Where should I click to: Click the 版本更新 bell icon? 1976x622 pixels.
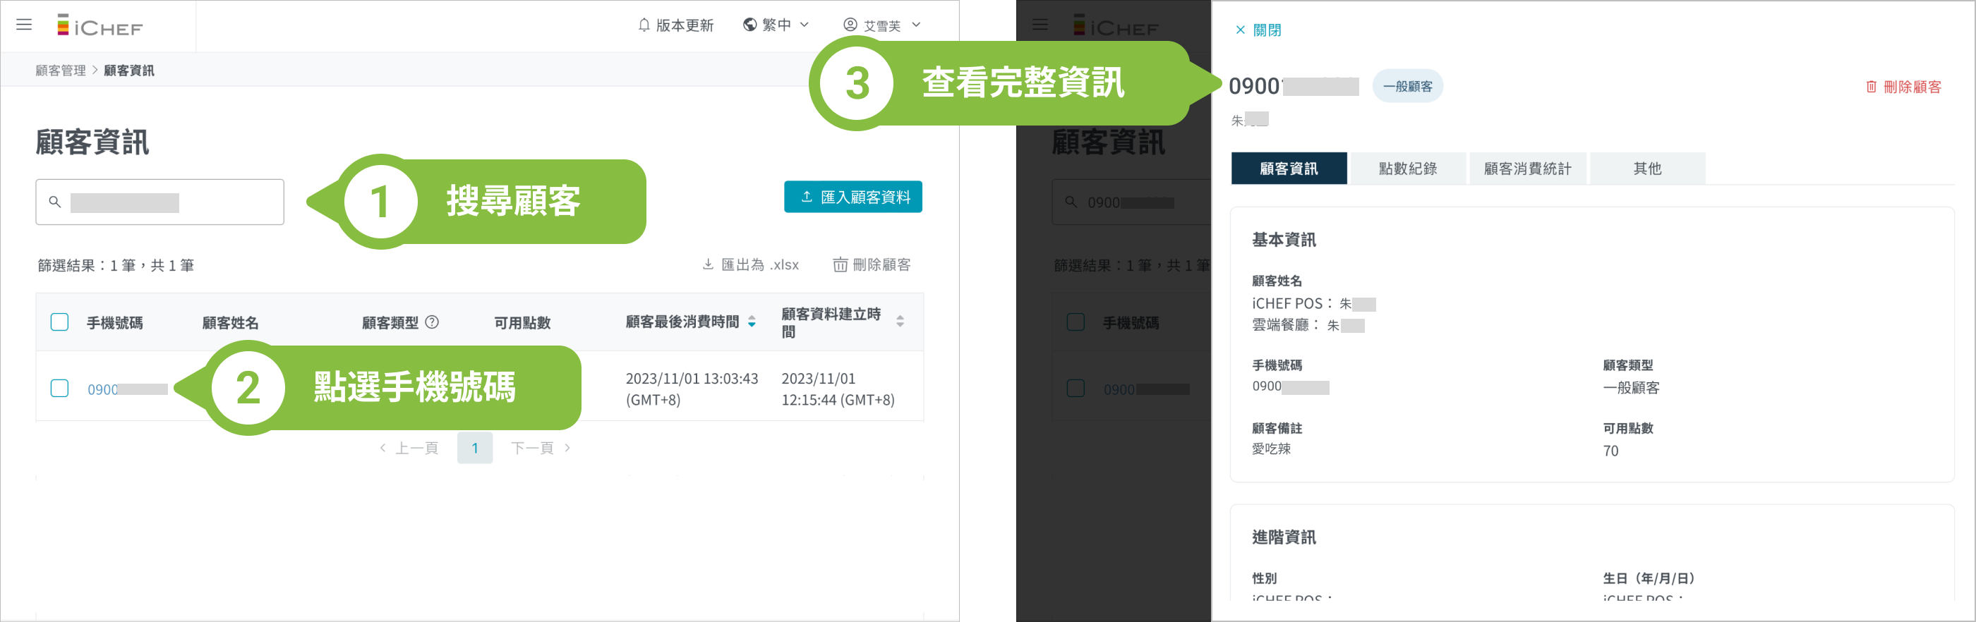tap(644, 25)
